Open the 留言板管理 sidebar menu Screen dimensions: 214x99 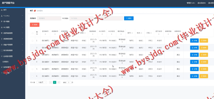13,67
